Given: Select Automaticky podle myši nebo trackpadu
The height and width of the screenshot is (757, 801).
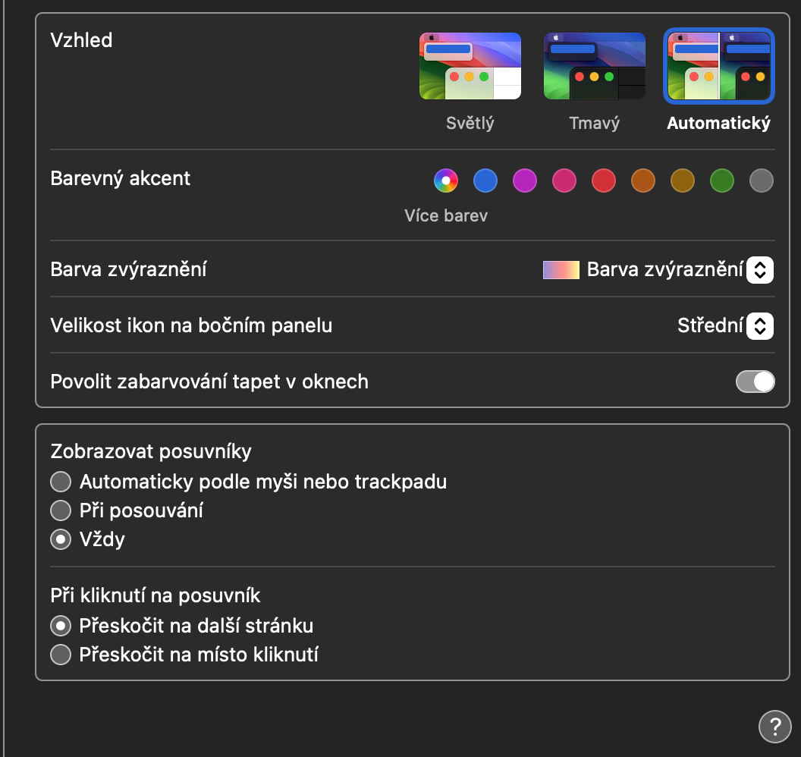Looking at the screenshot, I should coord(61,482).
